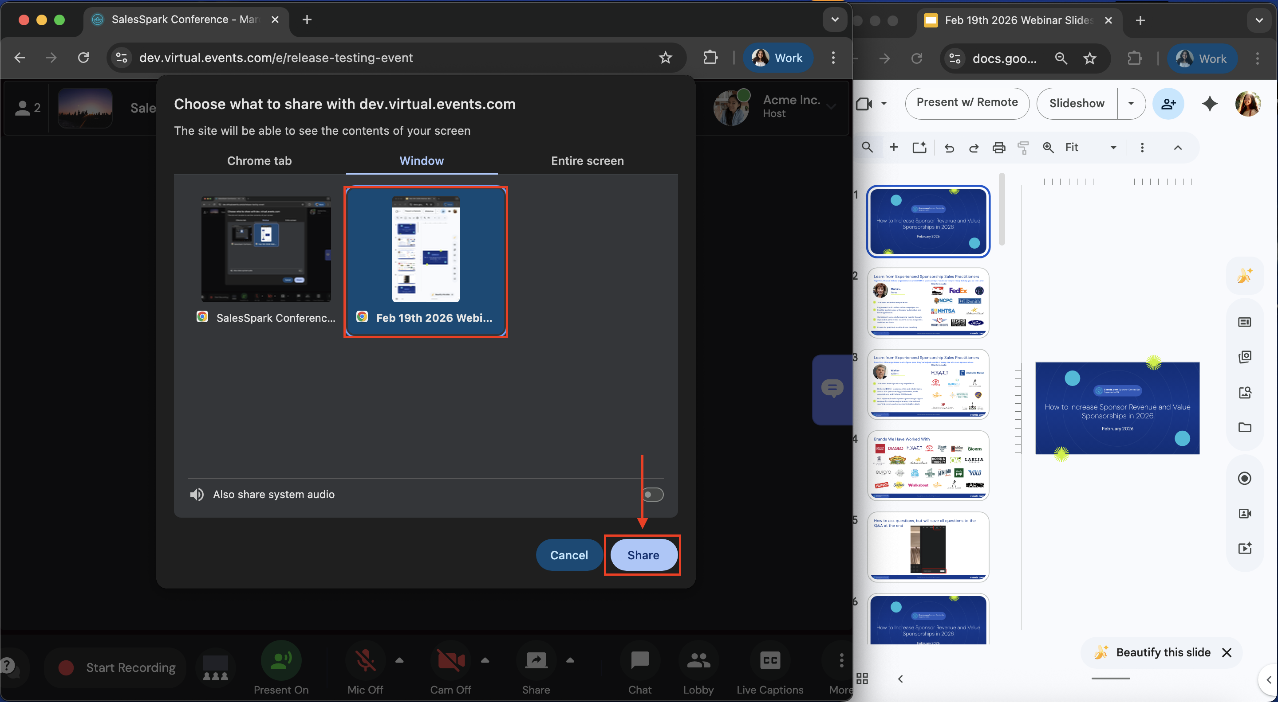This screenshot has height=702, width=1278.
Task: Open the Gemini sparkle icon in Slides
Action: pos(1210,104)
